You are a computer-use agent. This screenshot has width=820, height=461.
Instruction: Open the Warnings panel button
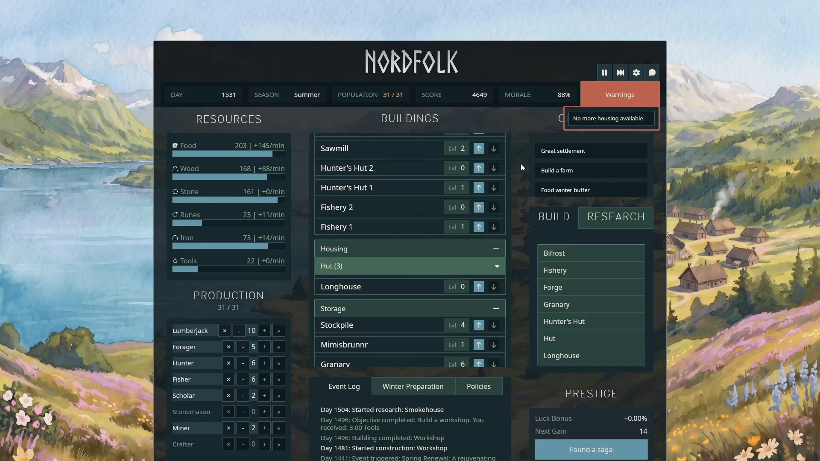click(620, 95)
